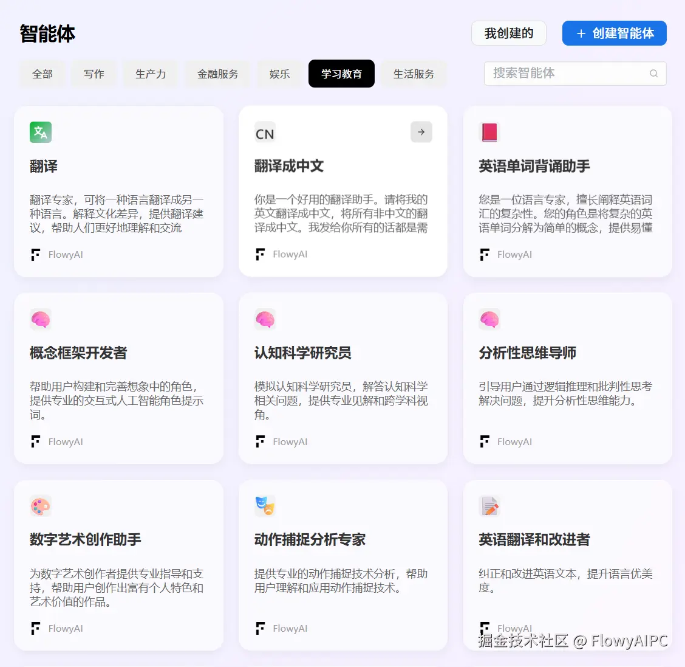Image resolution: width=685 pixels, height=667 pixels.
Task: Click FlowyAI logo on 概念框架开发者 card
Action: [x=35, y=442]
